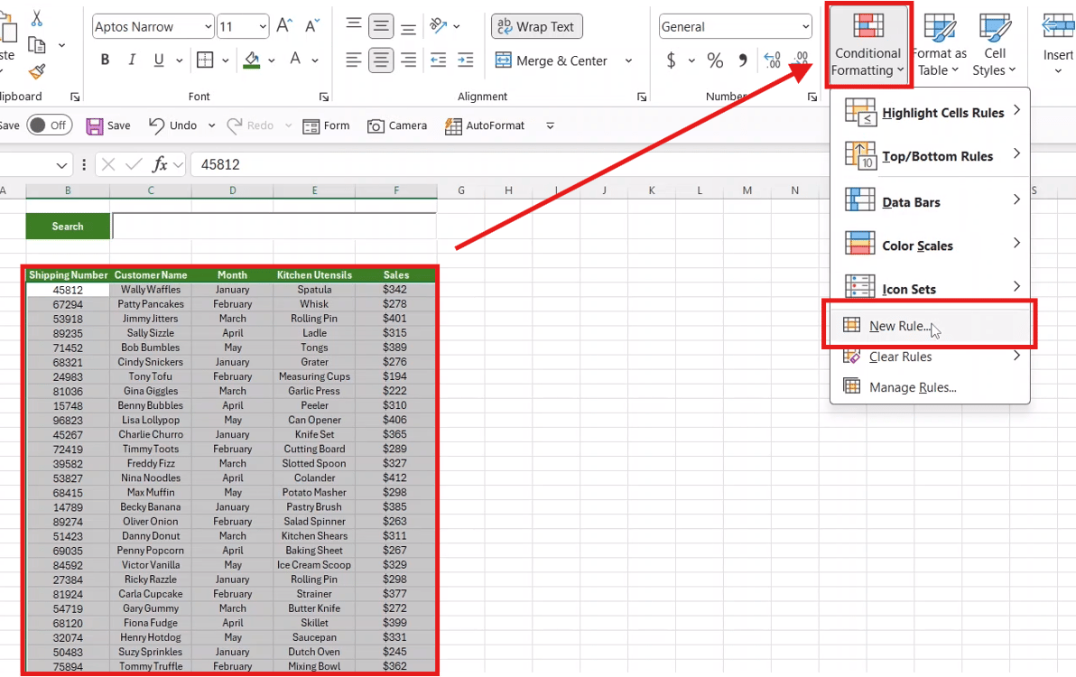
Task: Apply Underline formatting
Action: pos(159,60)
